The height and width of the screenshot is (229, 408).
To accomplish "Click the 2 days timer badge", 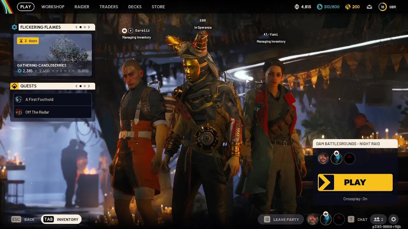I will point(28,41).
